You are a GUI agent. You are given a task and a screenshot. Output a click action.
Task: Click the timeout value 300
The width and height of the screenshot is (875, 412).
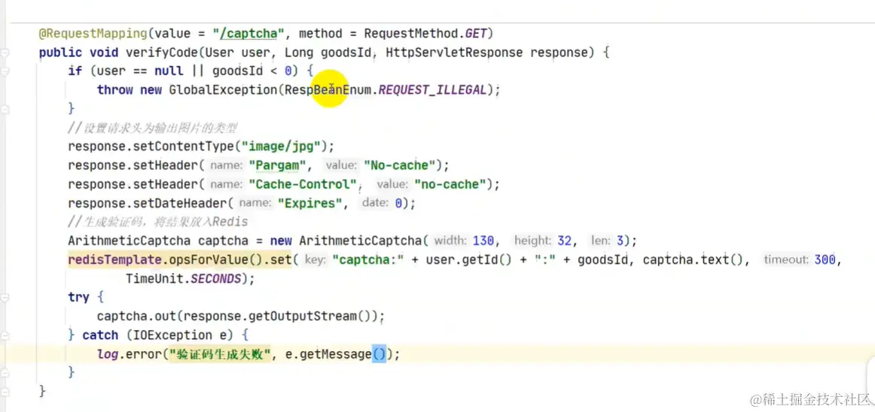pos(825,260)
